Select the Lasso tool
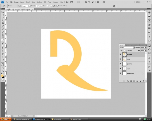This screenshot has width=152, height=121. [3, 18]
